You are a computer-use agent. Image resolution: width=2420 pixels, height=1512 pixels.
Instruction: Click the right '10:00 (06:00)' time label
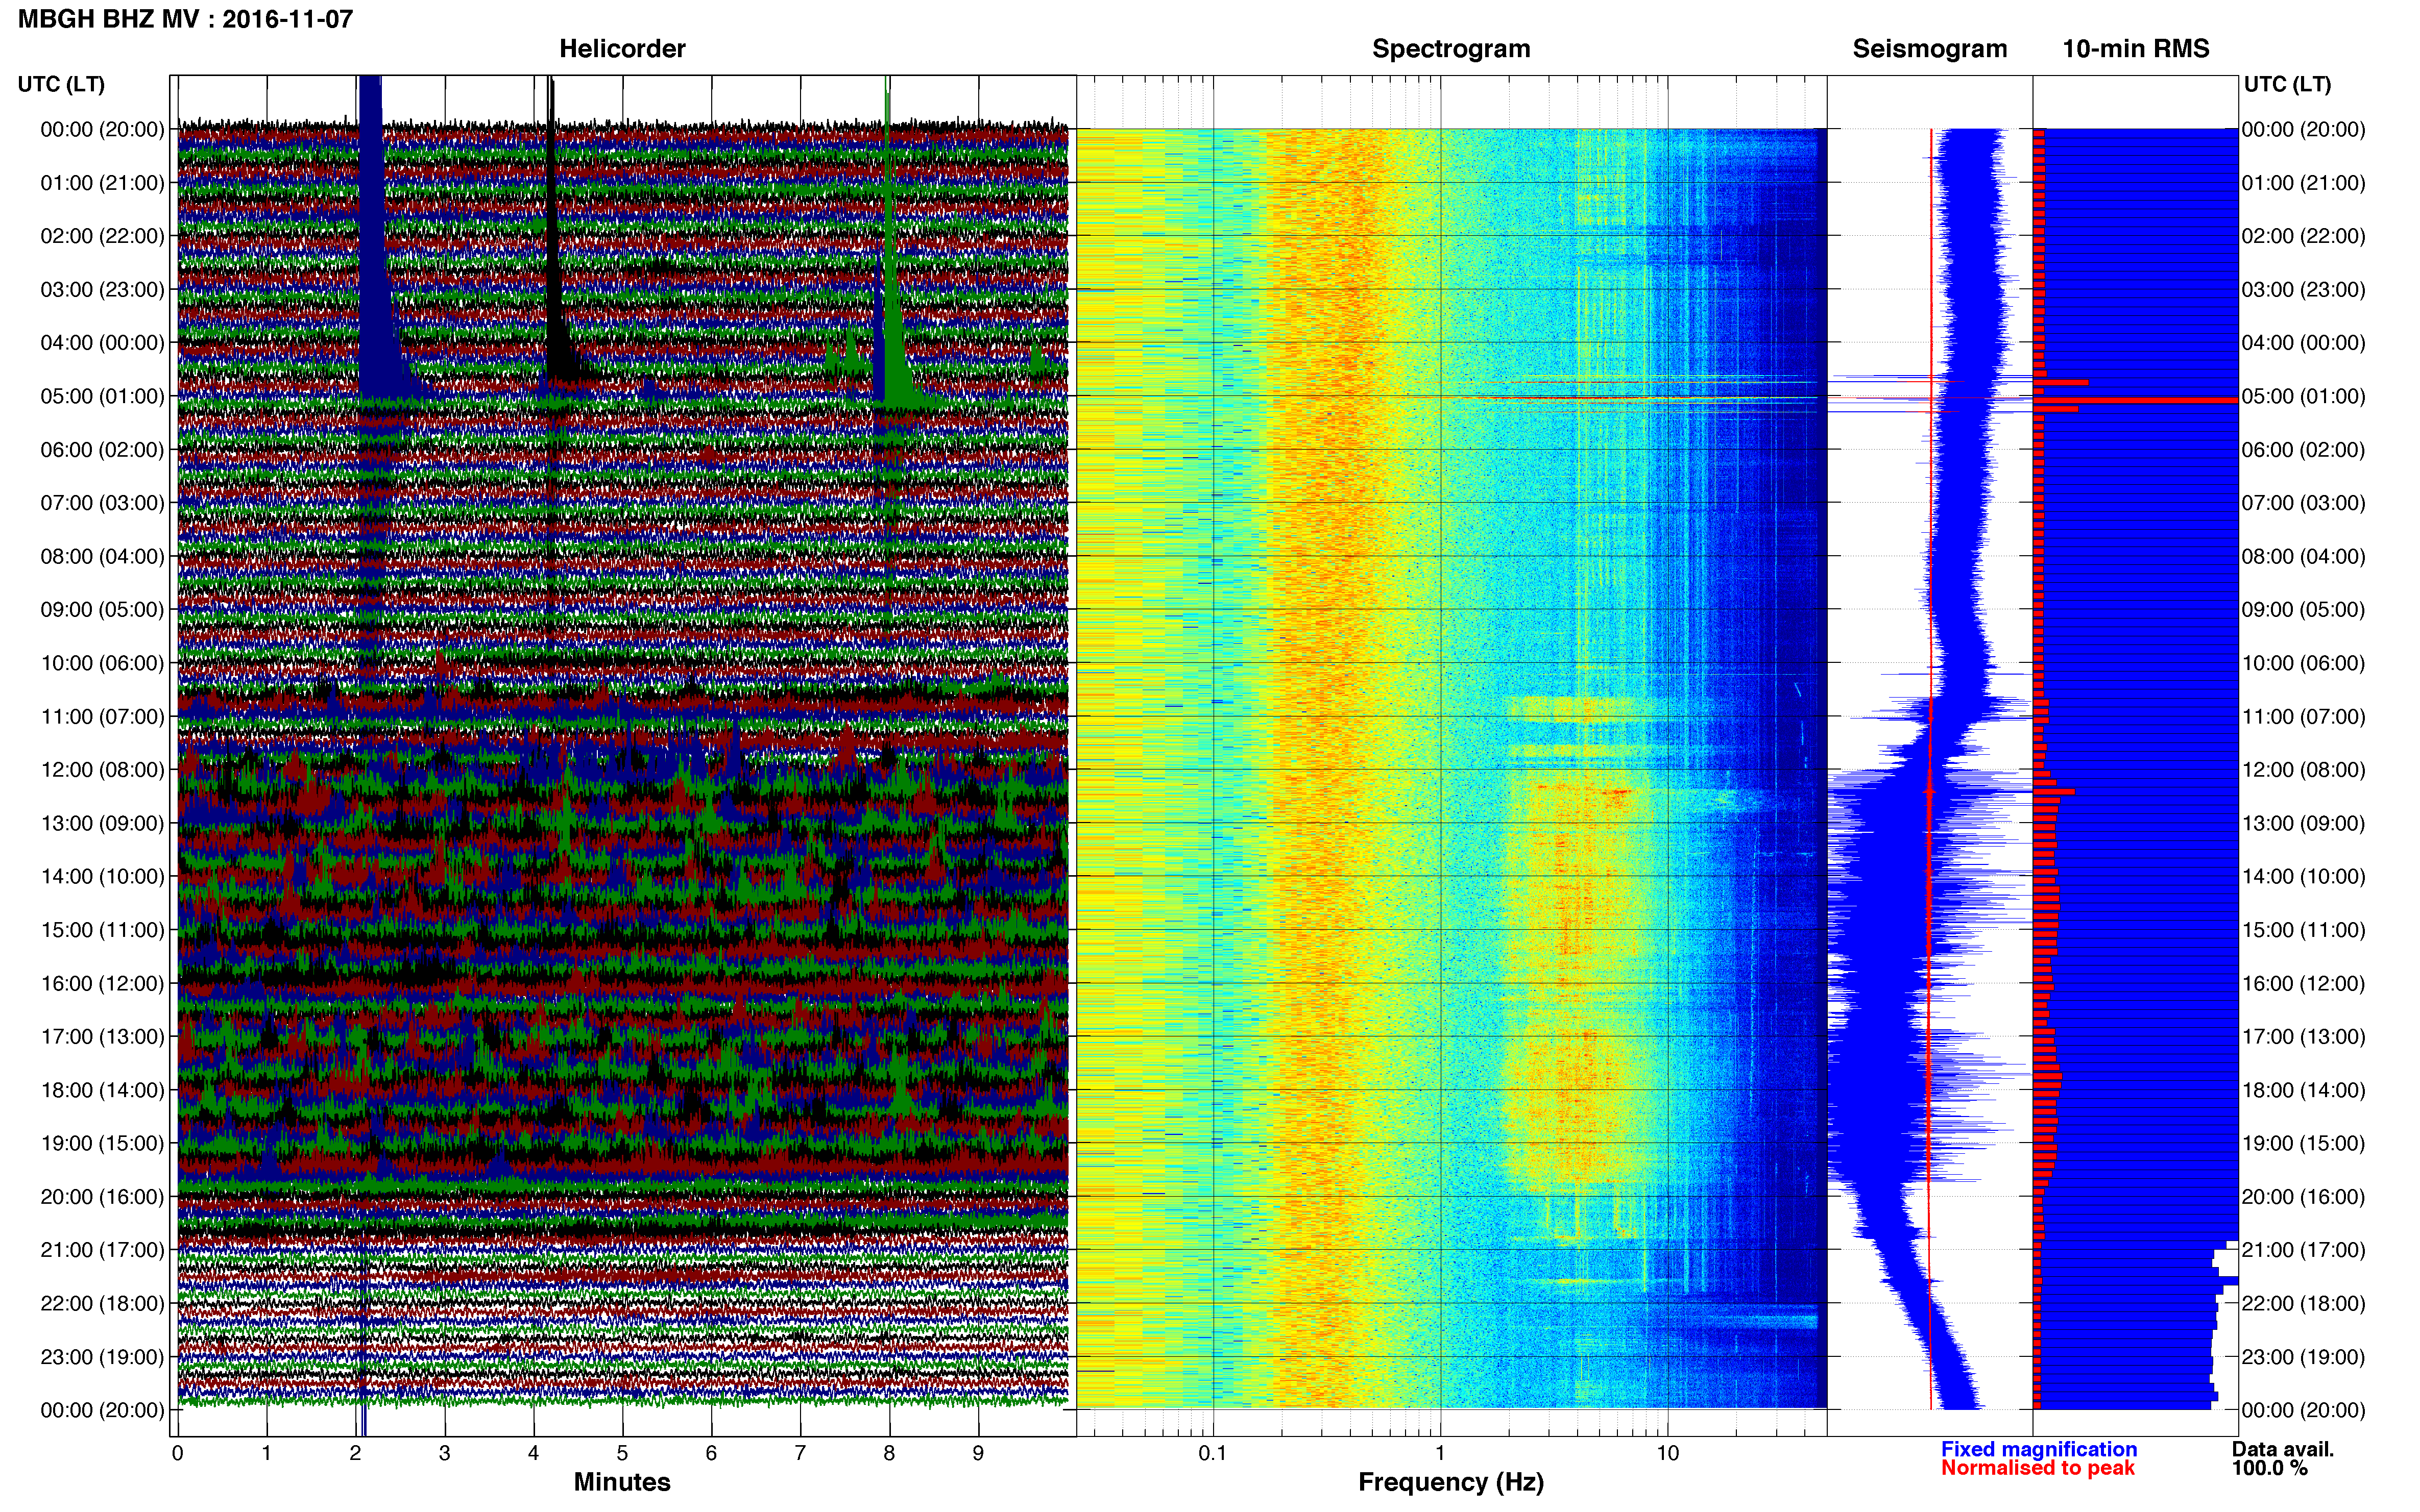click(x=2303, y=663)
